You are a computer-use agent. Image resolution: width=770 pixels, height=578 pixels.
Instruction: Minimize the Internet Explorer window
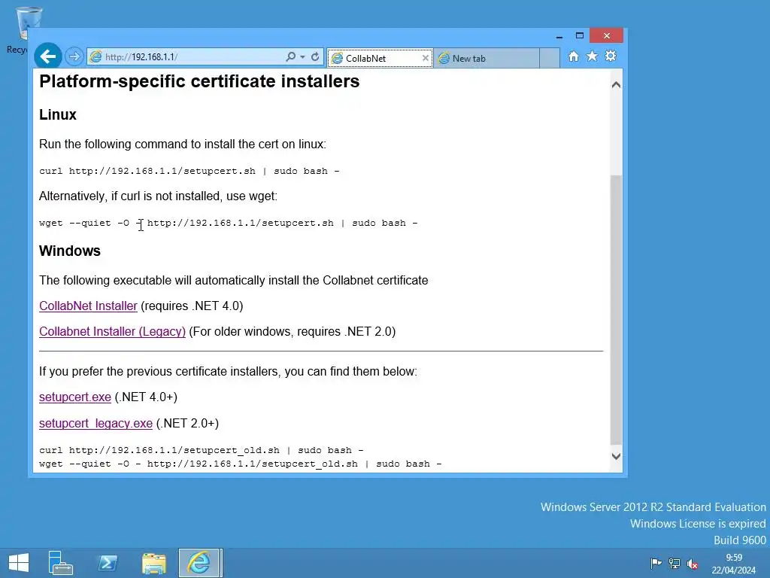click(559, 36)
